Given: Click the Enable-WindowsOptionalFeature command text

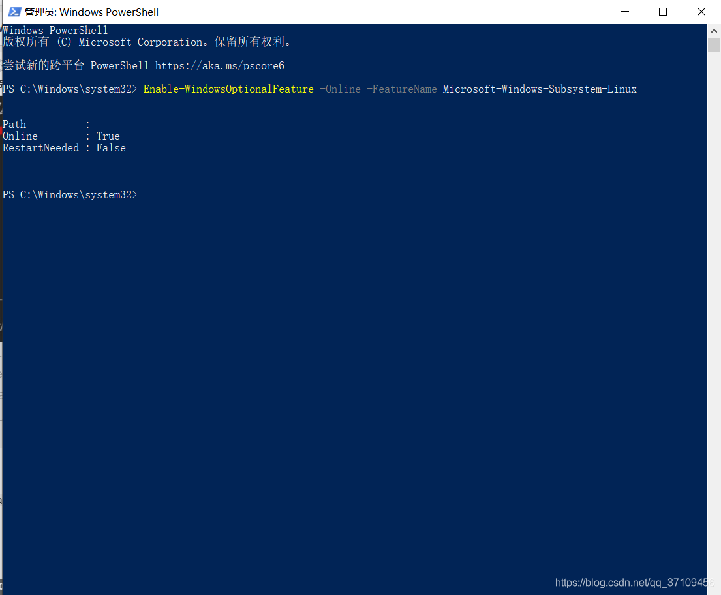Looking at the screenshot, I should [x=228, y=89].
